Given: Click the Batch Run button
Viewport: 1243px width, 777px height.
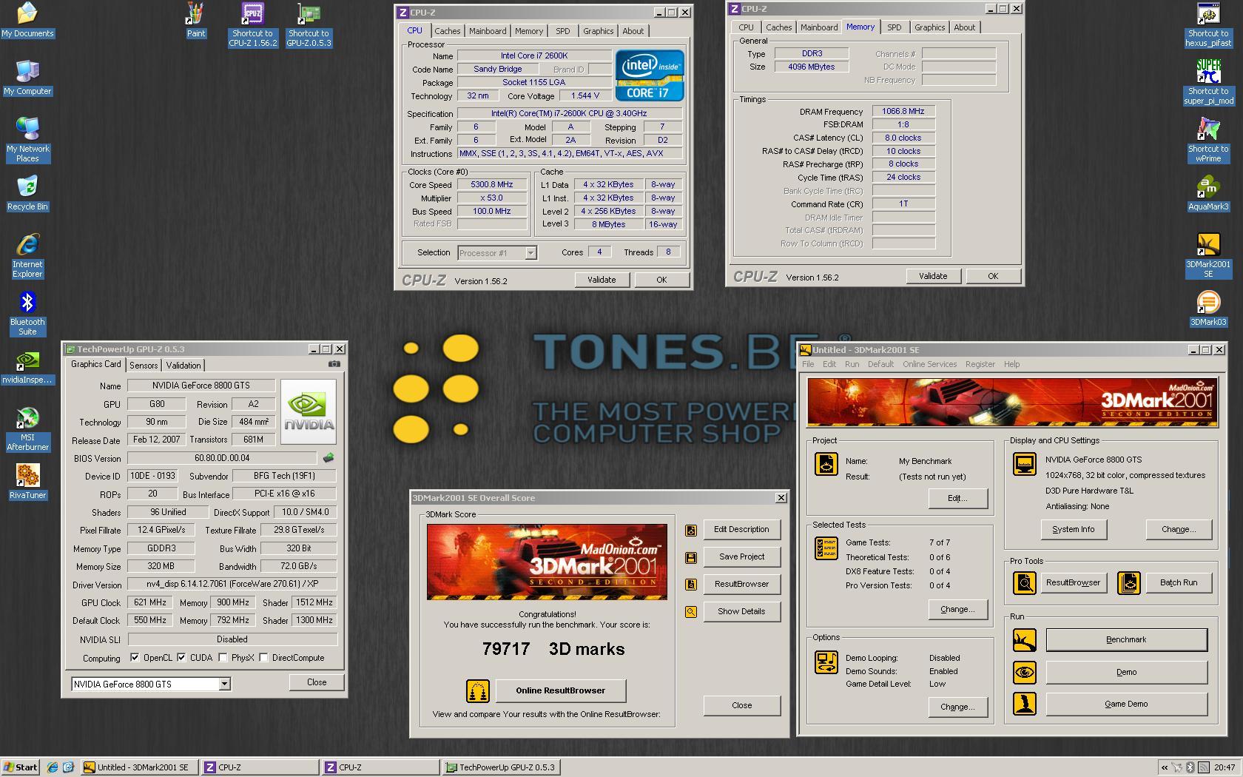Looking at the screenshot, I should (x=1179, y=583).
